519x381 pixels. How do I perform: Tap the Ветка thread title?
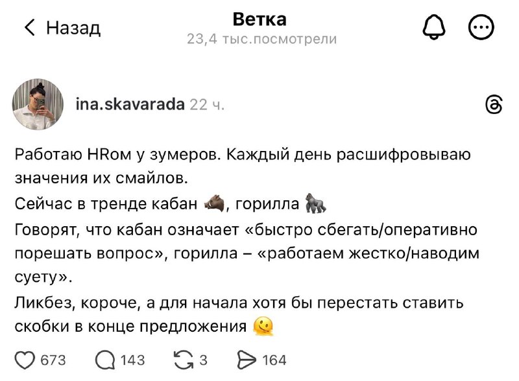(x=259, y=19)
